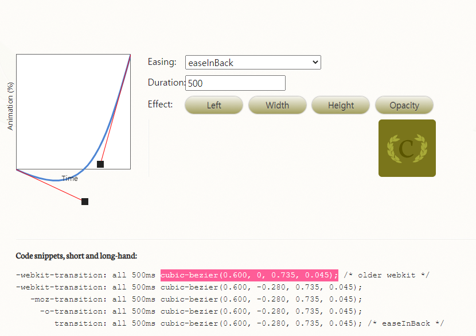Click the second -webkit-transition line with -0.280

coord(189,287)
